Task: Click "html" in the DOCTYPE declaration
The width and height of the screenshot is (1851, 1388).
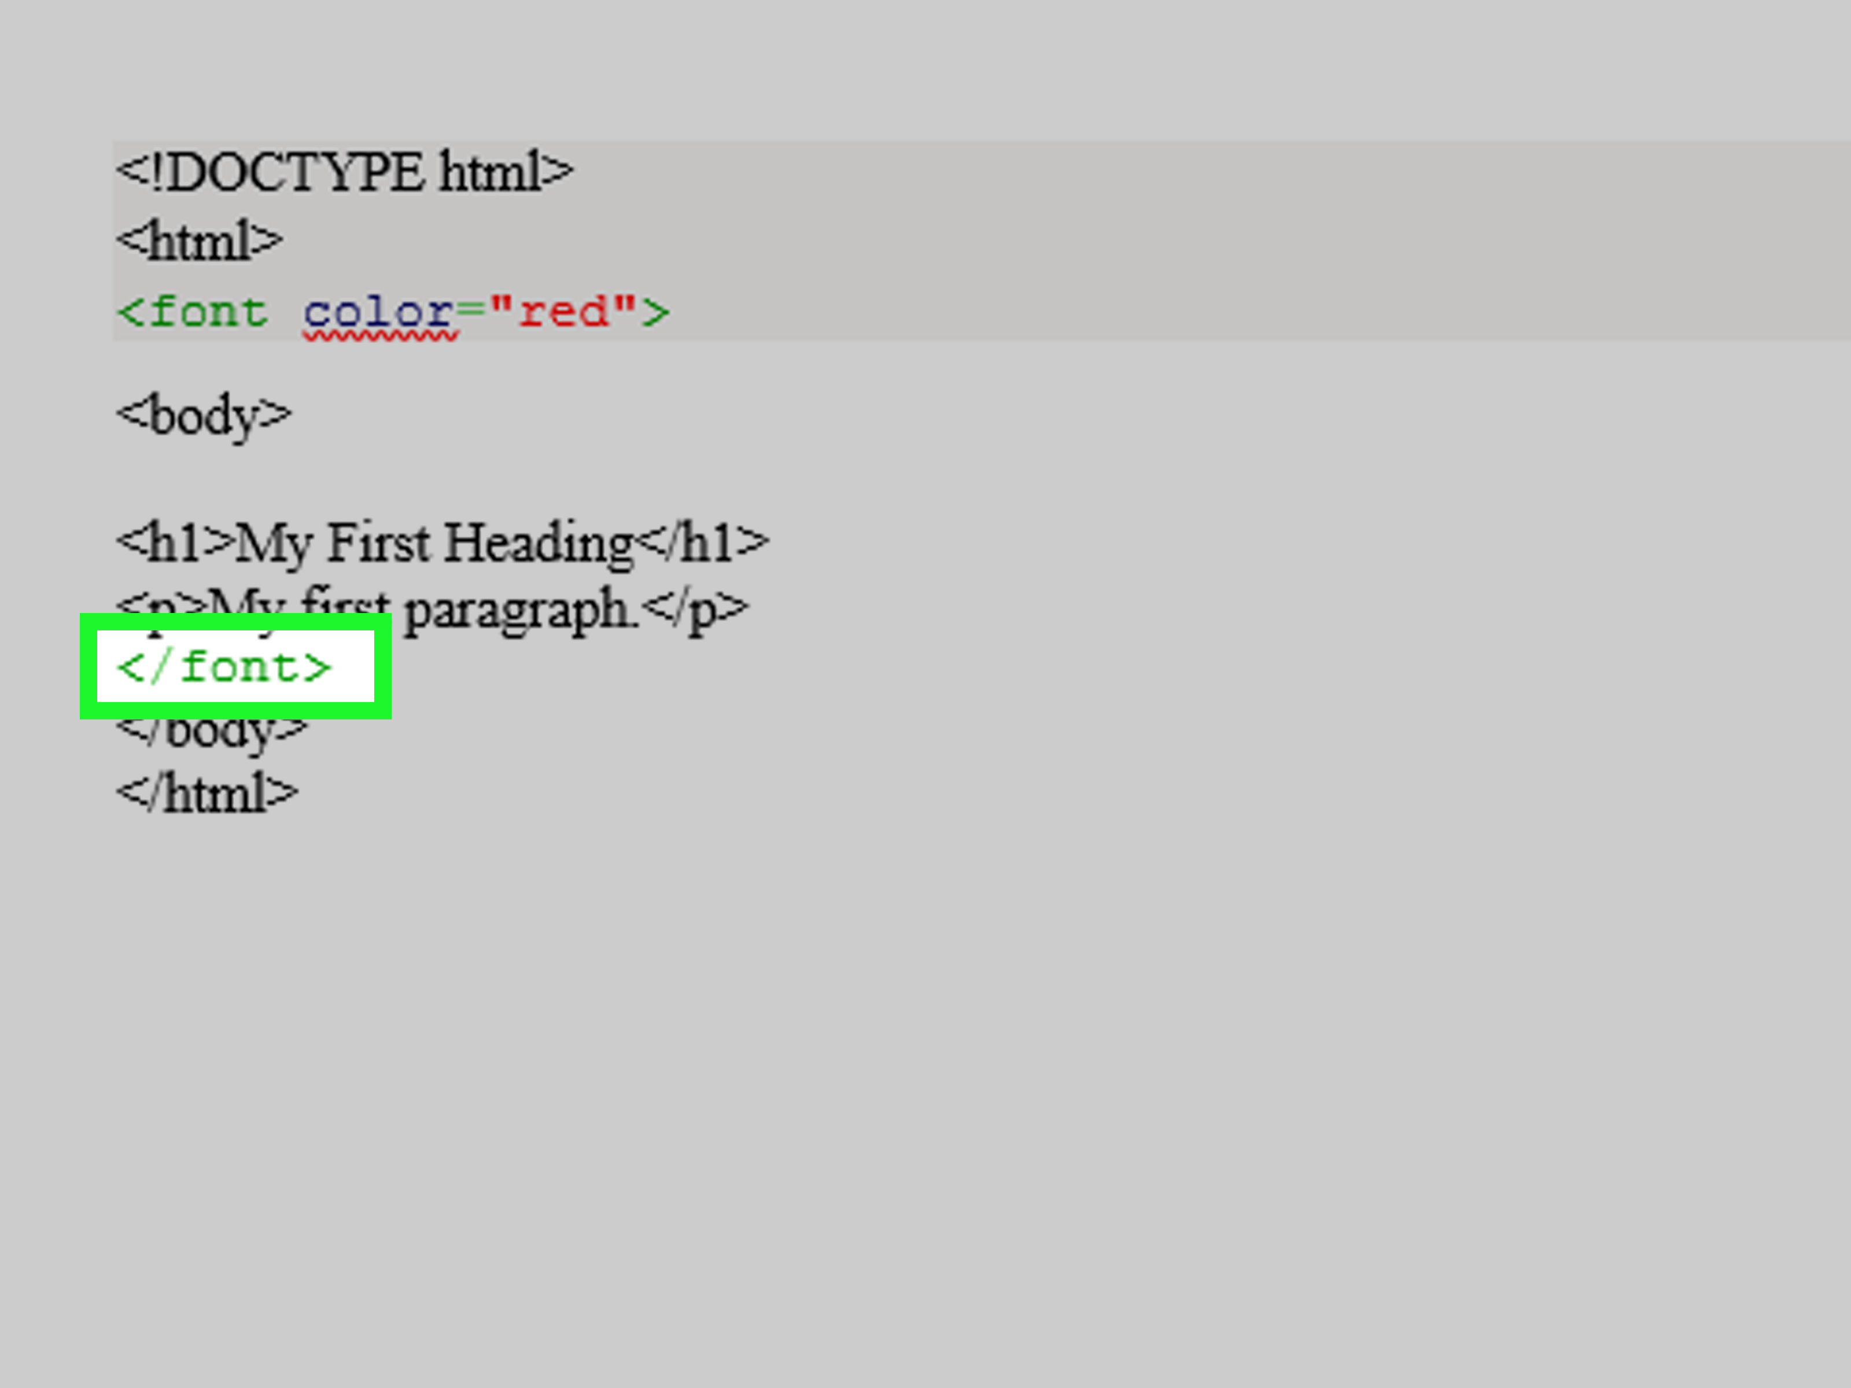Action: [489, 173]
